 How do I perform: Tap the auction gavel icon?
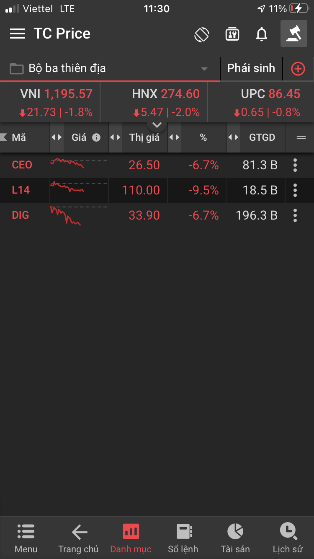click(293, 34)
